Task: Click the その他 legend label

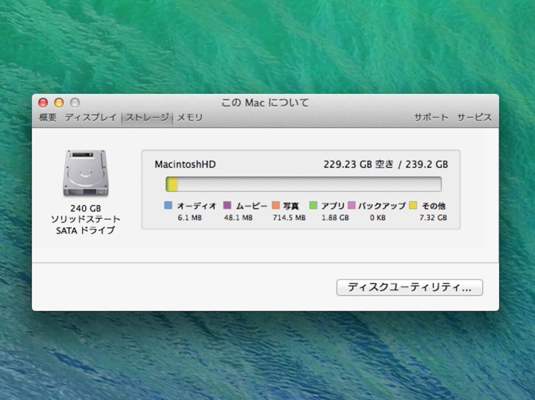Action: tap(433, 206)
